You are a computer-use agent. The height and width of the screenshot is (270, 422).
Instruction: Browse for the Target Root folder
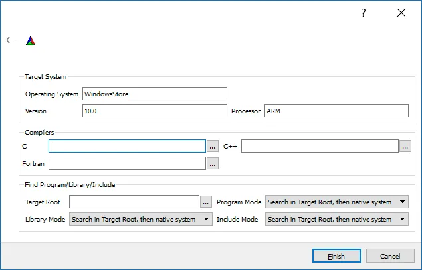[x=206, y=202]
